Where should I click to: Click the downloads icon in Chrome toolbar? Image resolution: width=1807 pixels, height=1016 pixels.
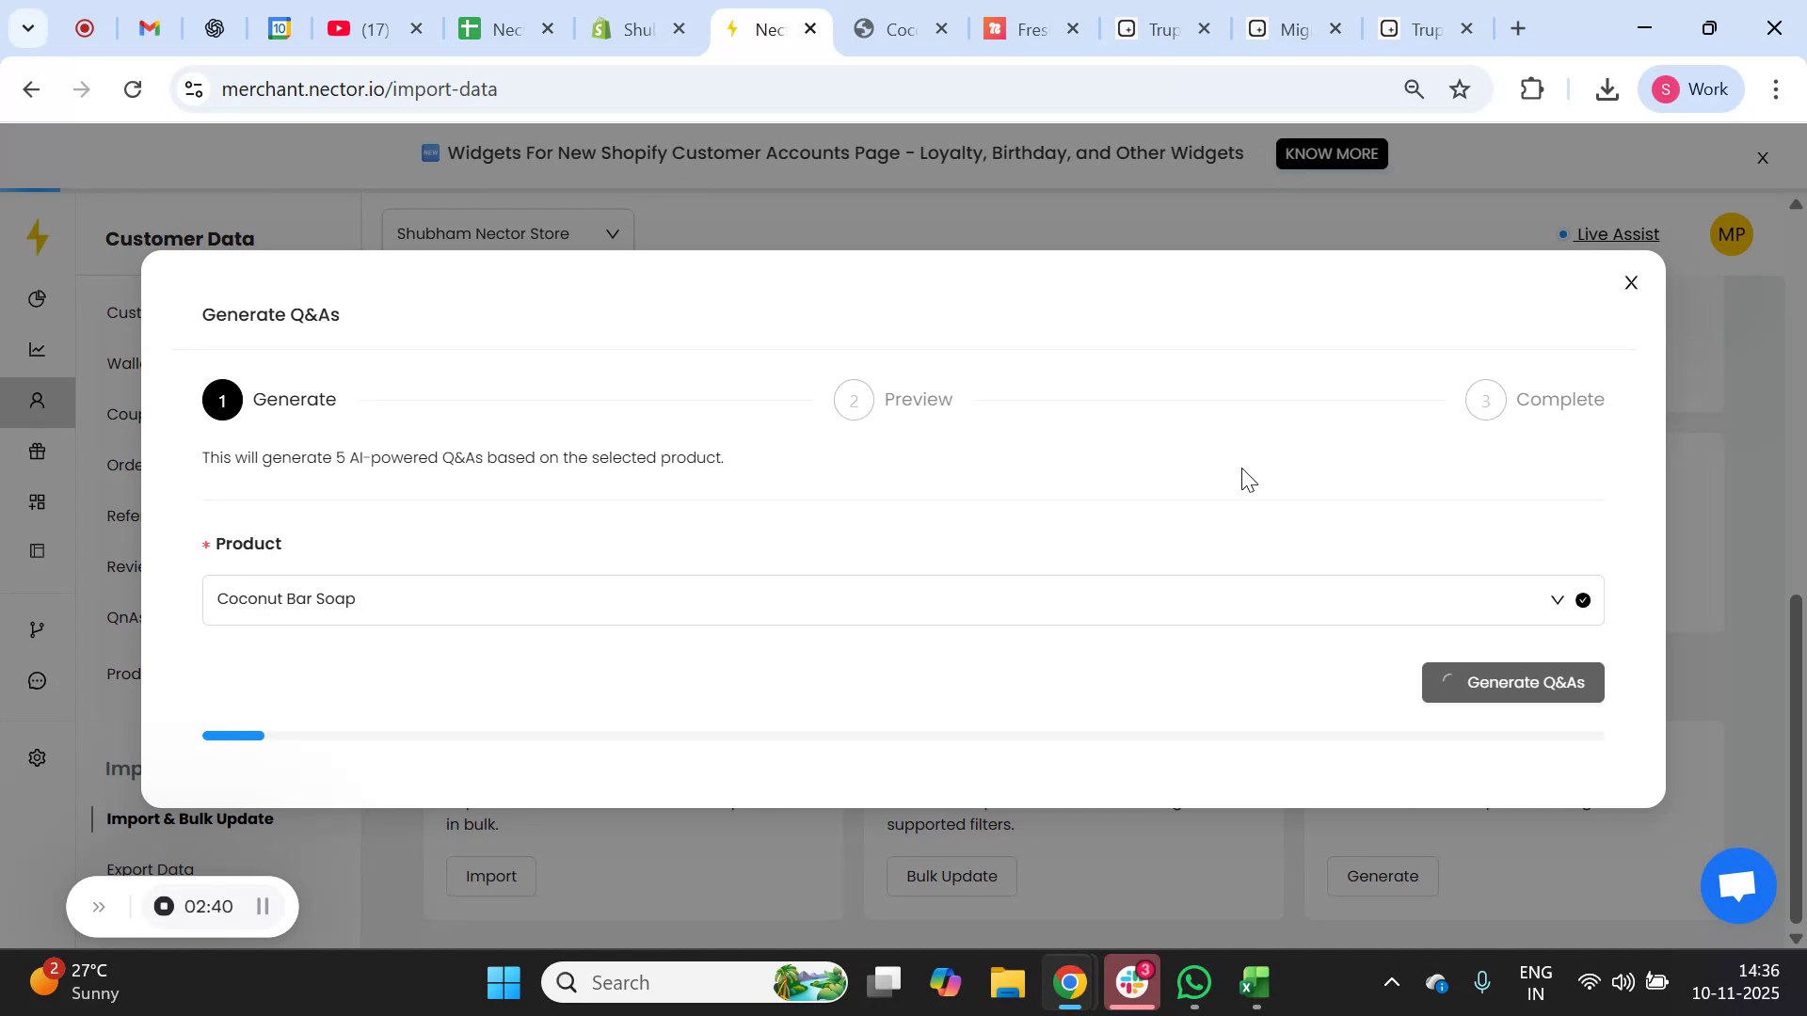1607,88
